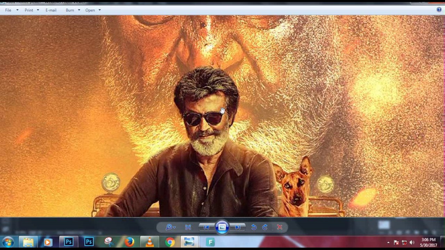The image size is (445, 250).
Task: Expand the Print dropdown arrow
Action: (38, 10)
